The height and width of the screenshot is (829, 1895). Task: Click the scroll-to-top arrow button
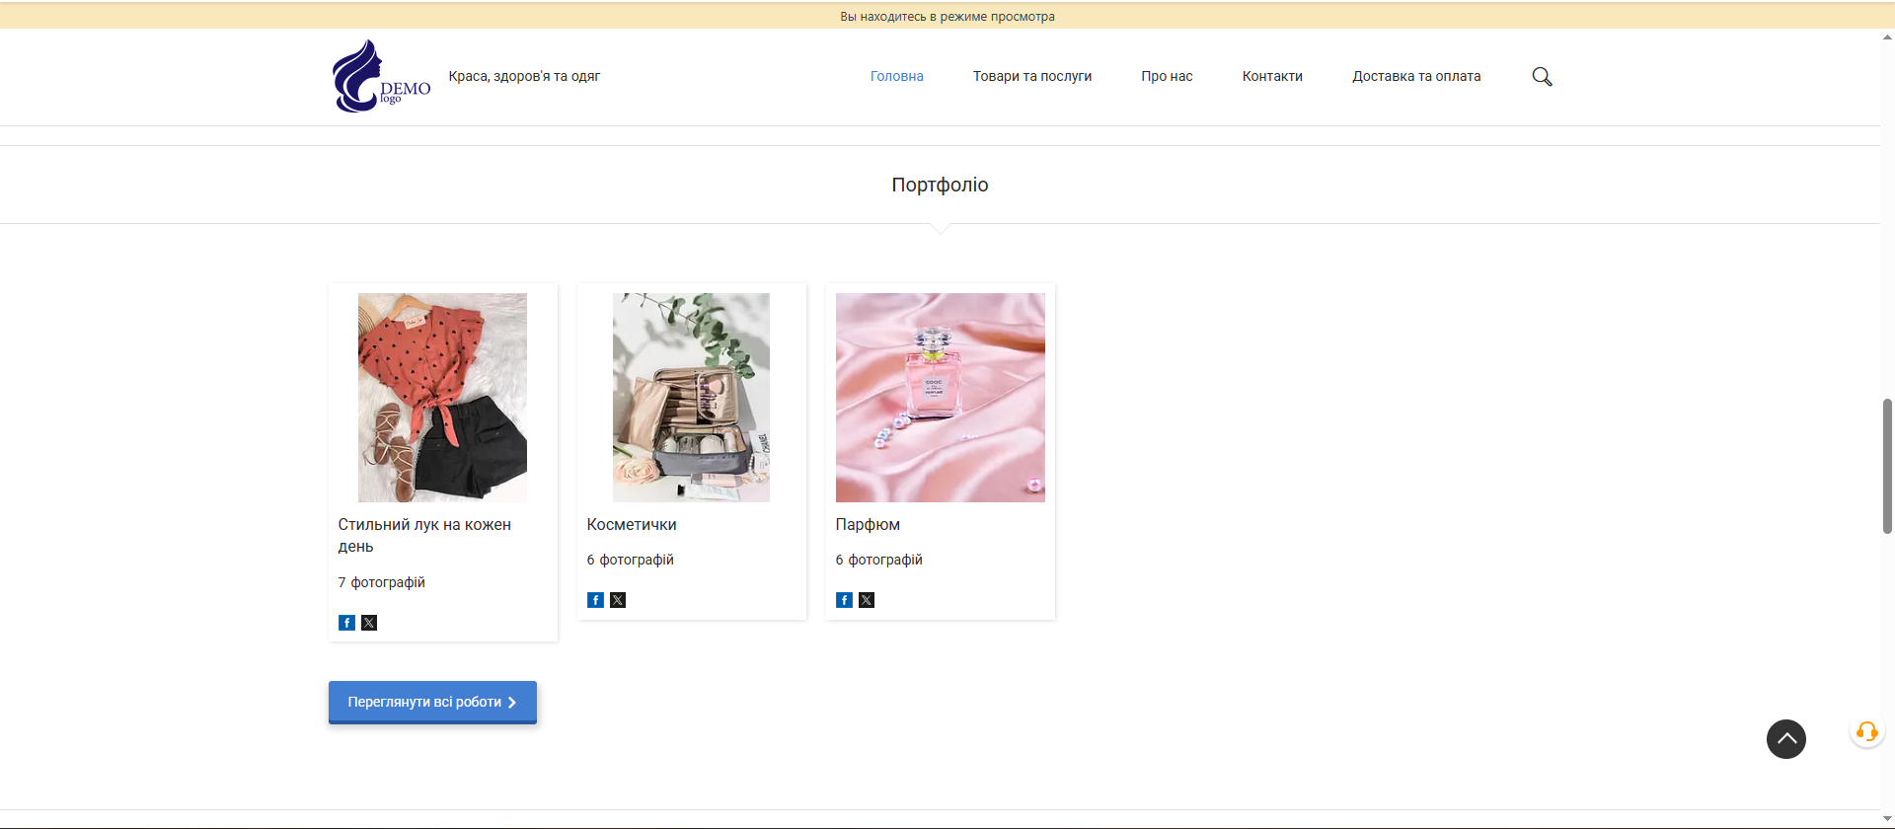[x=1785, y=739]
